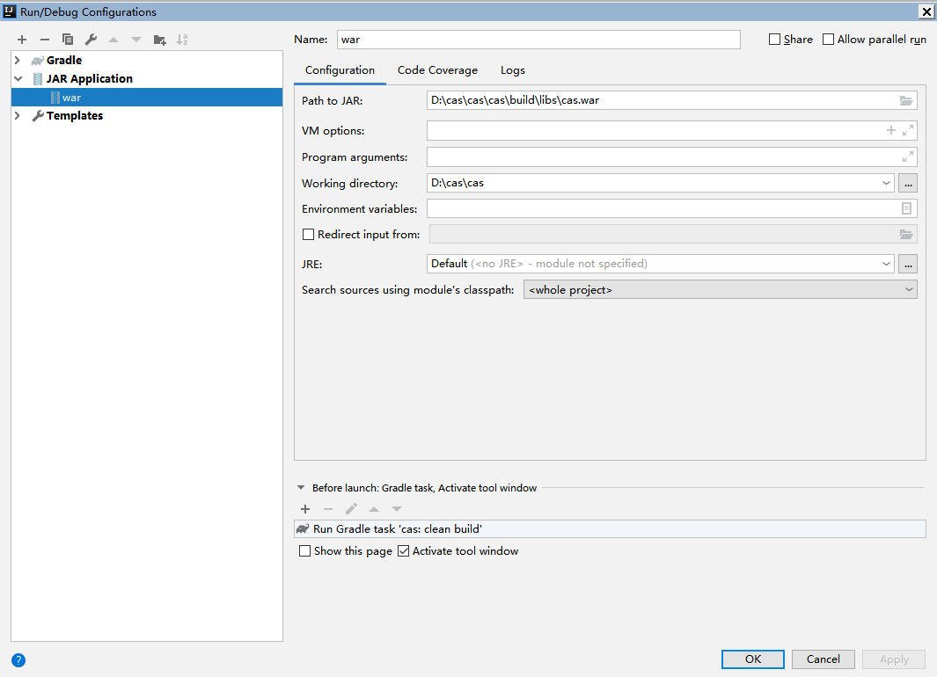Sort configurations alphabetically
Image resolution: width=937 pixels, height=677 pixels.
click(183, 39)
